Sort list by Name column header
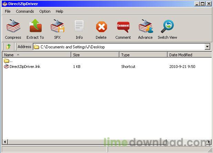The width and height of the screenshot is (213, 153). pos(36,55)
